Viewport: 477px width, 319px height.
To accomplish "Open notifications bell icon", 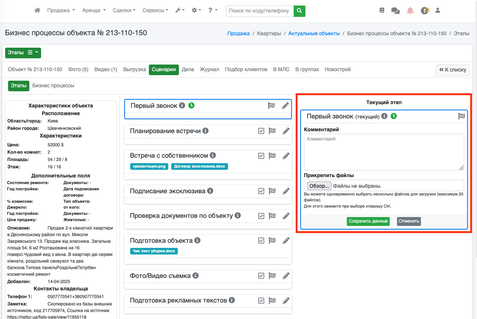I will coord(410,11).
